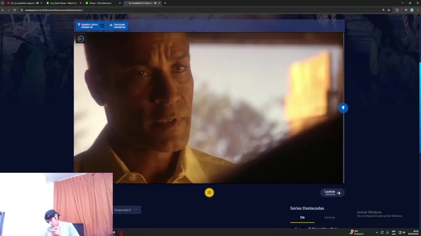Click the site information icon in address bar

click(x=22, y=10)
